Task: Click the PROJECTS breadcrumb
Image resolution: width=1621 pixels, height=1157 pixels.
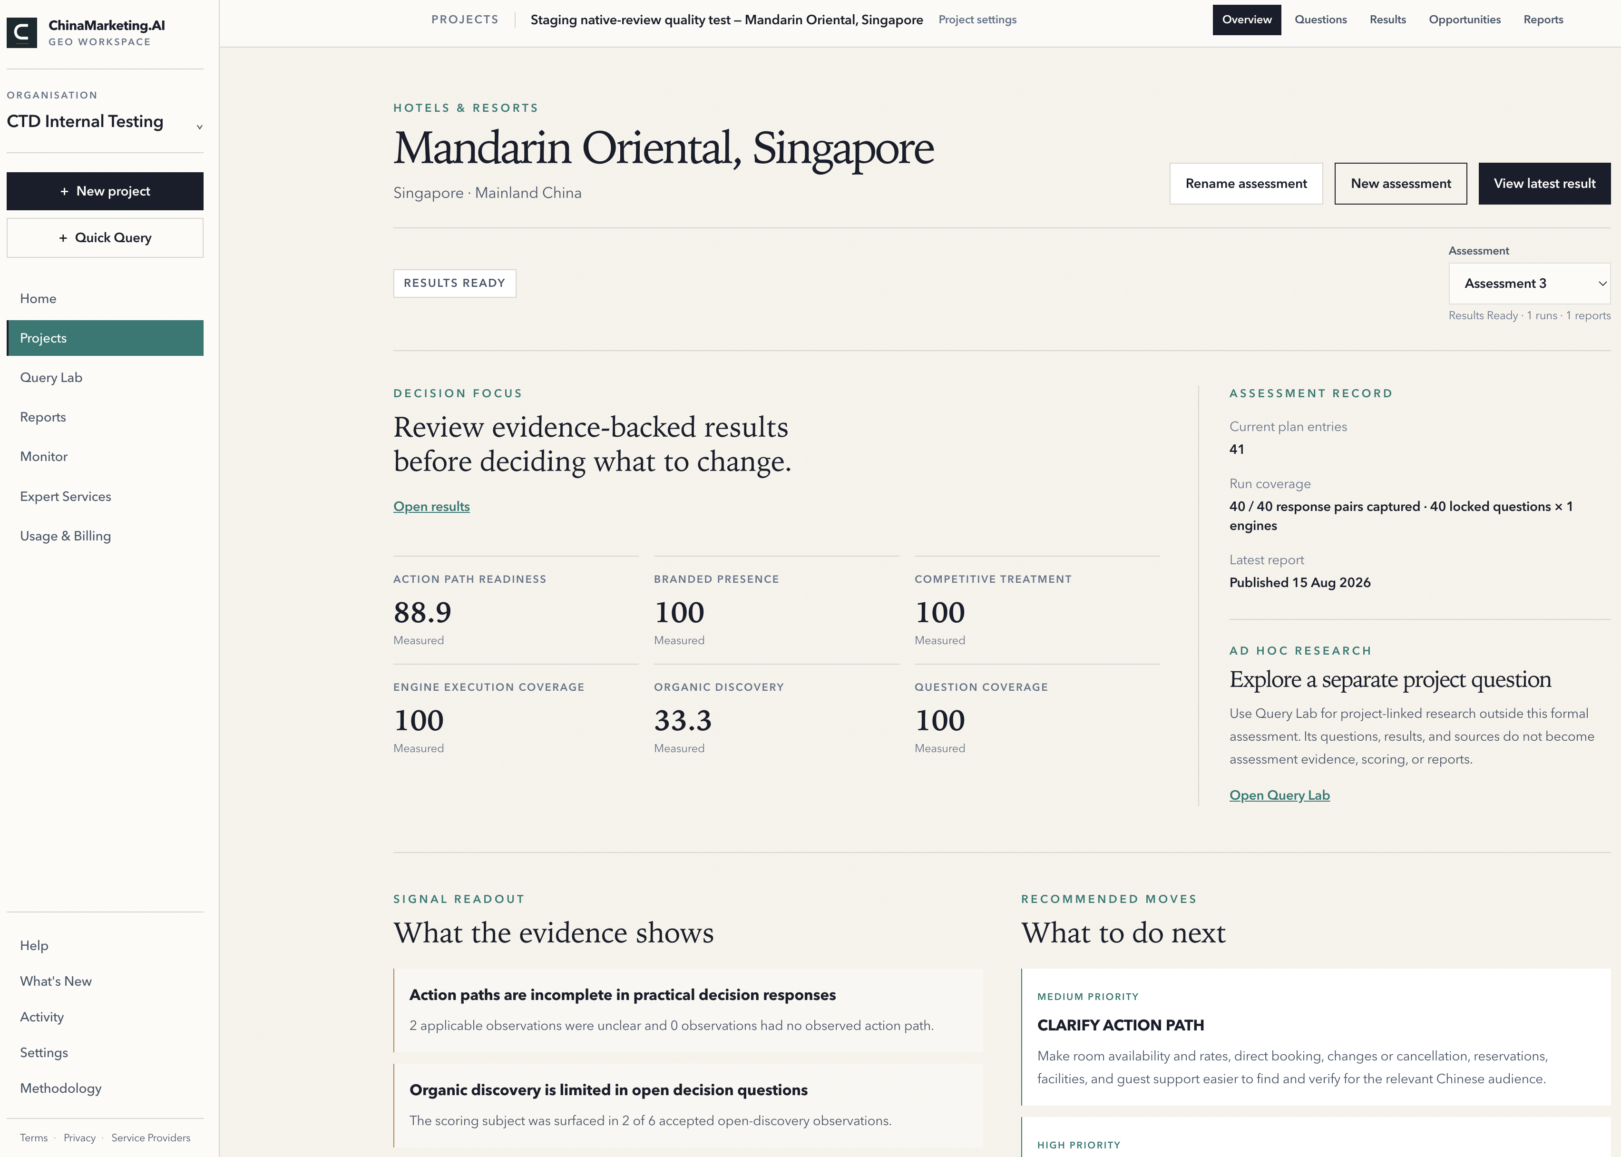Action: (464, 20)
